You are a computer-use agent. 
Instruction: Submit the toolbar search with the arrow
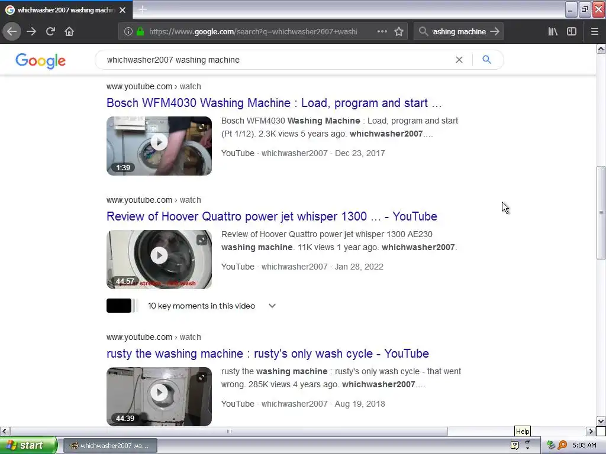[495, 31]
